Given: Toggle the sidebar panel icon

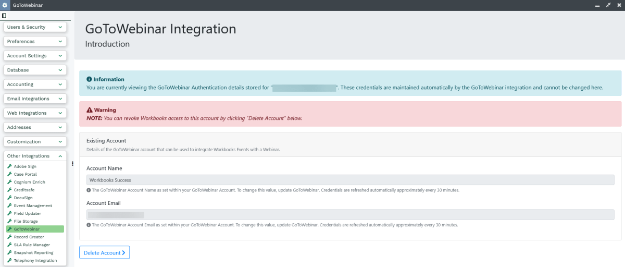Looking at the screenshot, I should 4,16.
